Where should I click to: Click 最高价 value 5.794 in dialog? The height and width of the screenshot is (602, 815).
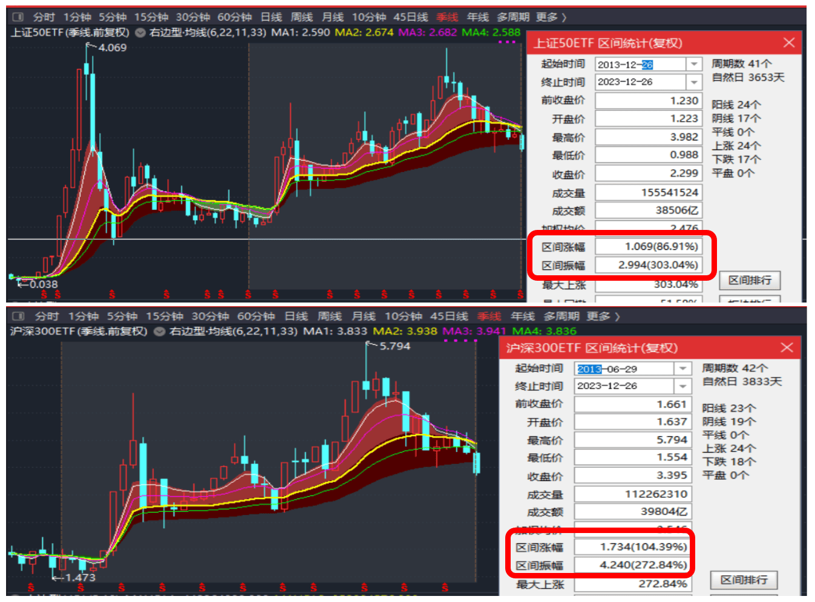[x=632, y=439]
